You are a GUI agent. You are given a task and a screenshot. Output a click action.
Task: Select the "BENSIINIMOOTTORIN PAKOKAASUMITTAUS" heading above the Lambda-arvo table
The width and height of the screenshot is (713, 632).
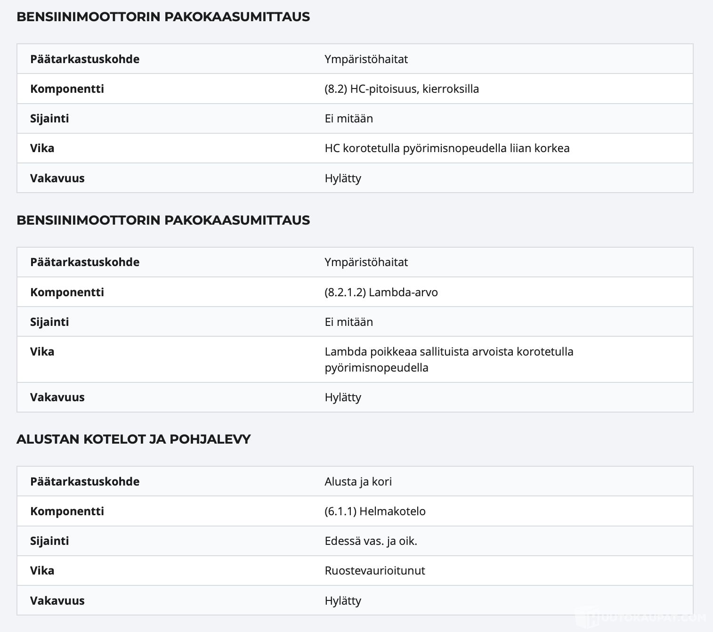[x=163, y=220]
